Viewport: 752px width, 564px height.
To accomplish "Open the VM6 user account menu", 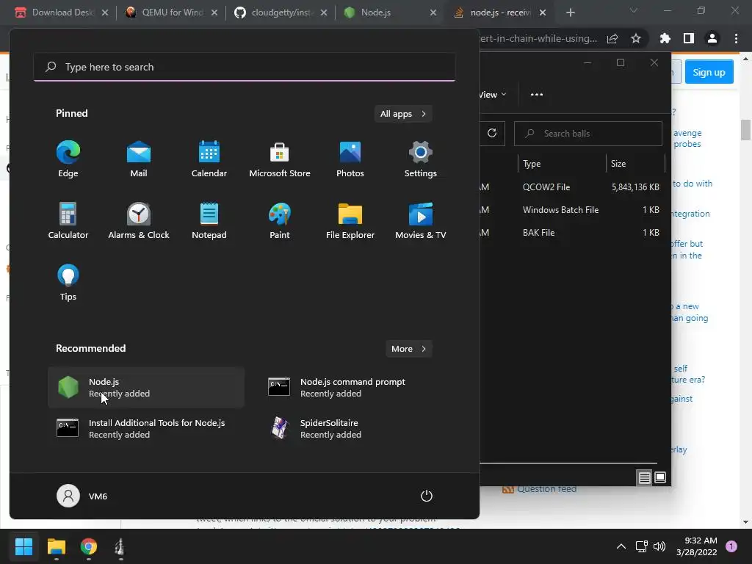I will click(x=82, y=496).
